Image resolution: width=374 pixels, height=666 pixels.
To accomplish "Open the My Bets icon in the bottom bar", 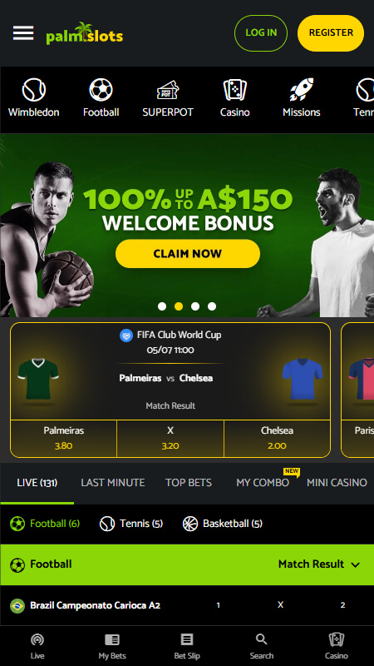I will [112, 639].
